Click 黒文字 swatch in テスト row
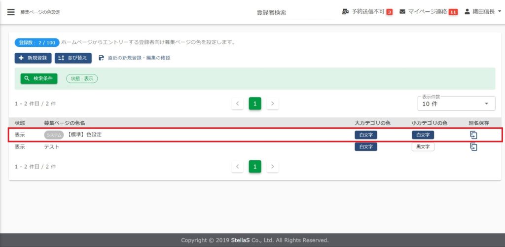Viewport: 505px width, 247px height. (423, 147)
